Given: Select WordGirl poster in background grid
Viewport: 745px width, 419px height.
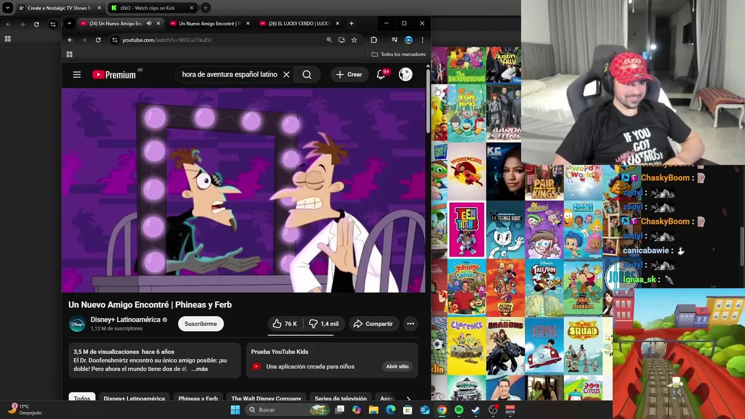Looking at the screenshot, I should click(x=466, y=172).
